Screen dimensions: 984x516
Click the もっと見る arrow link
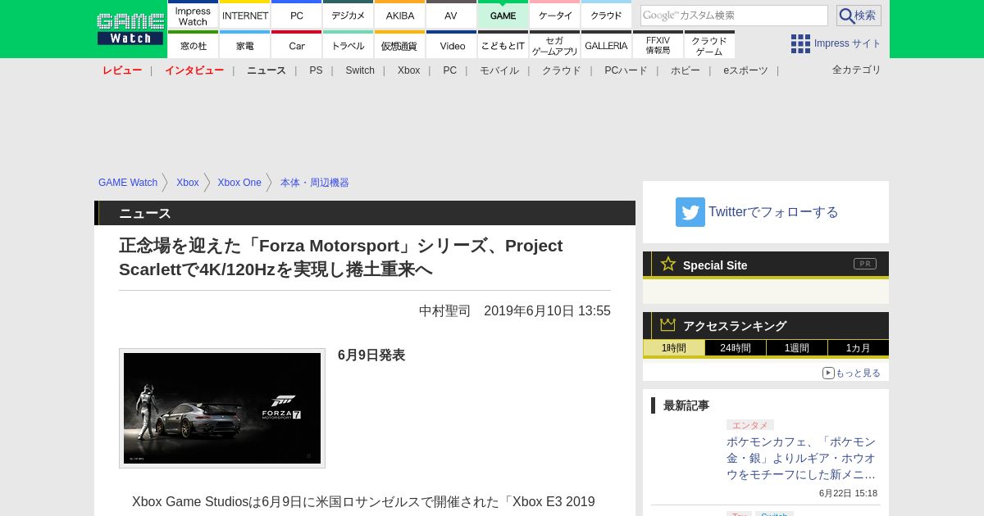[852, 373]
